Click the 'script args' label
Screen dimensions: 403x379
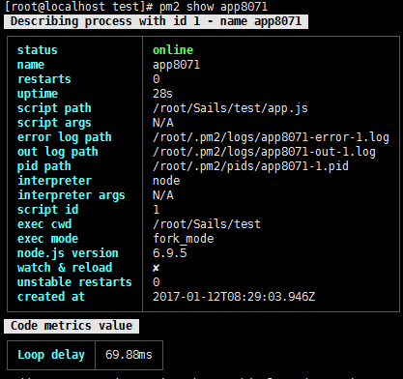[54, 123]
